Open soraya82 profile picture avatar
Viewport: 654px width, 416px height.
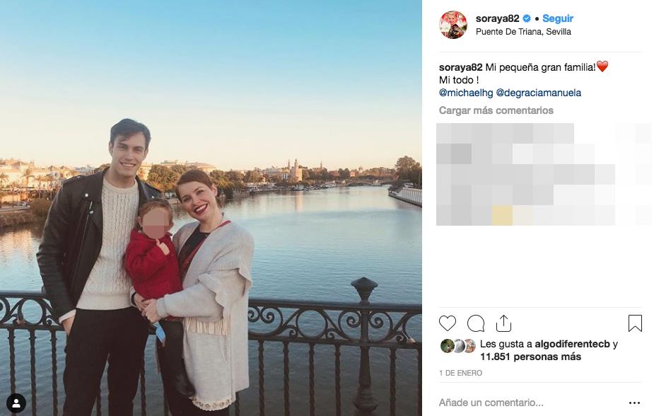click(x=452, y=25)
